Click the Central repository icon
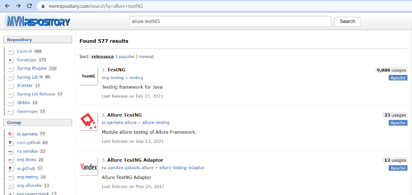 [11, 51]
